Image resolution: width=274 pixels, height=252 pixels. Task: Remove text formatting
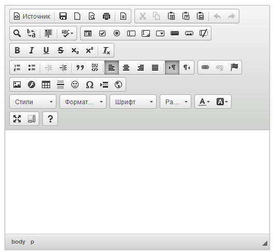pyautogui.click(x=106, y=50)
